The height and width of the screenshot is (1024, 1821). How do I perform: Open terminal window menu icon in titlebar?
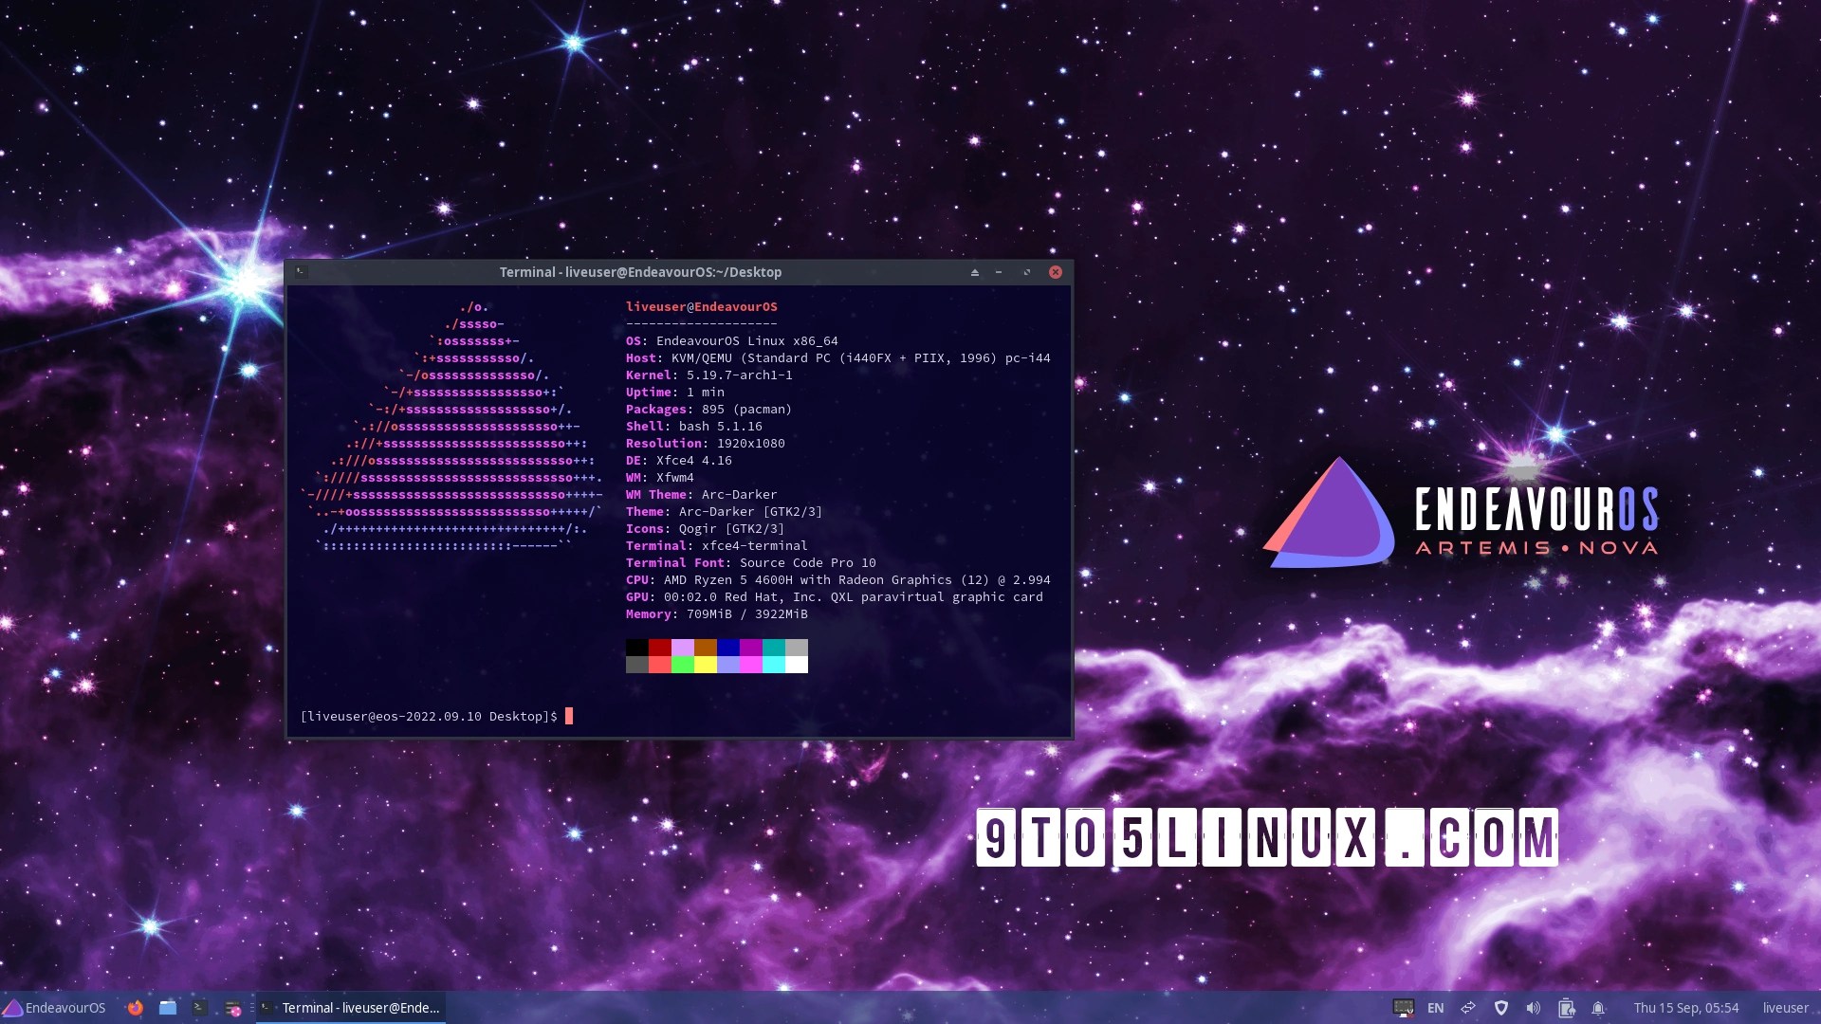pyautogui.click(x=300, y=272)
